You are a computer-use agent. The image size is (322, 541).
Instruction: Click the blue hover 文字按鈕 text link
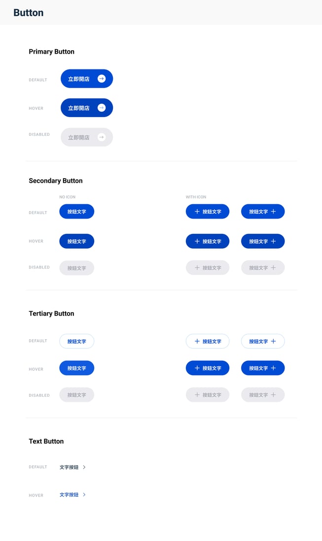(x=69, y=495)
